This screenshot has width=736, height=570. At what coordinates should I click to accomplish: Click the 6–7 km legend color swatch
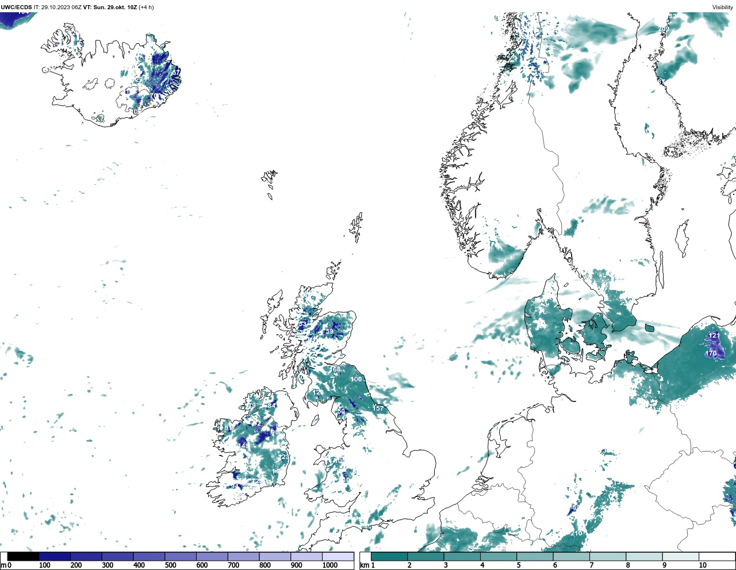(571, 556)
